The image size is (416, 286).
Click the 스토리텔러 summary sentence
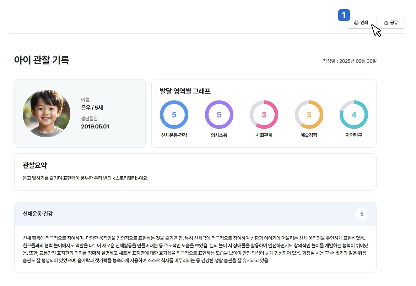86,178
